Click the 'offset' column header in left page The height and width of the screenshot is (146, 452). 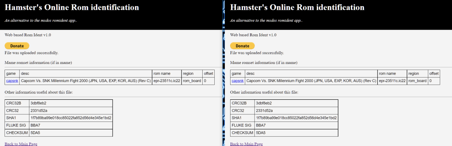pyautogui.click(x=209, y=73)
